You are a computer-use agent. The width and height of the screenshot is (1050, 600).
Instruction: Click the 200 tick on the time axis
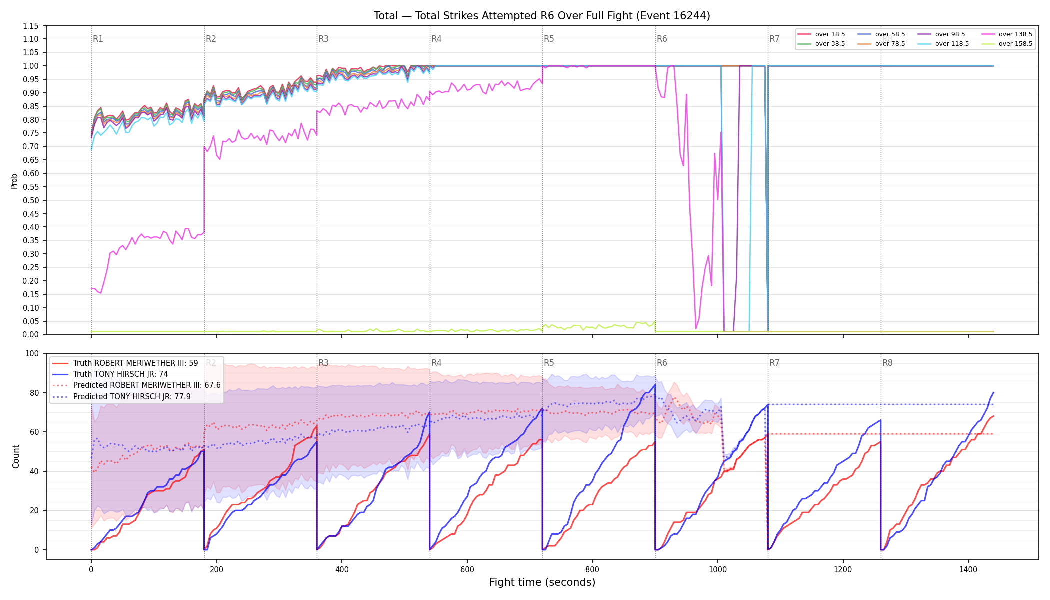[x=216, y=569]
